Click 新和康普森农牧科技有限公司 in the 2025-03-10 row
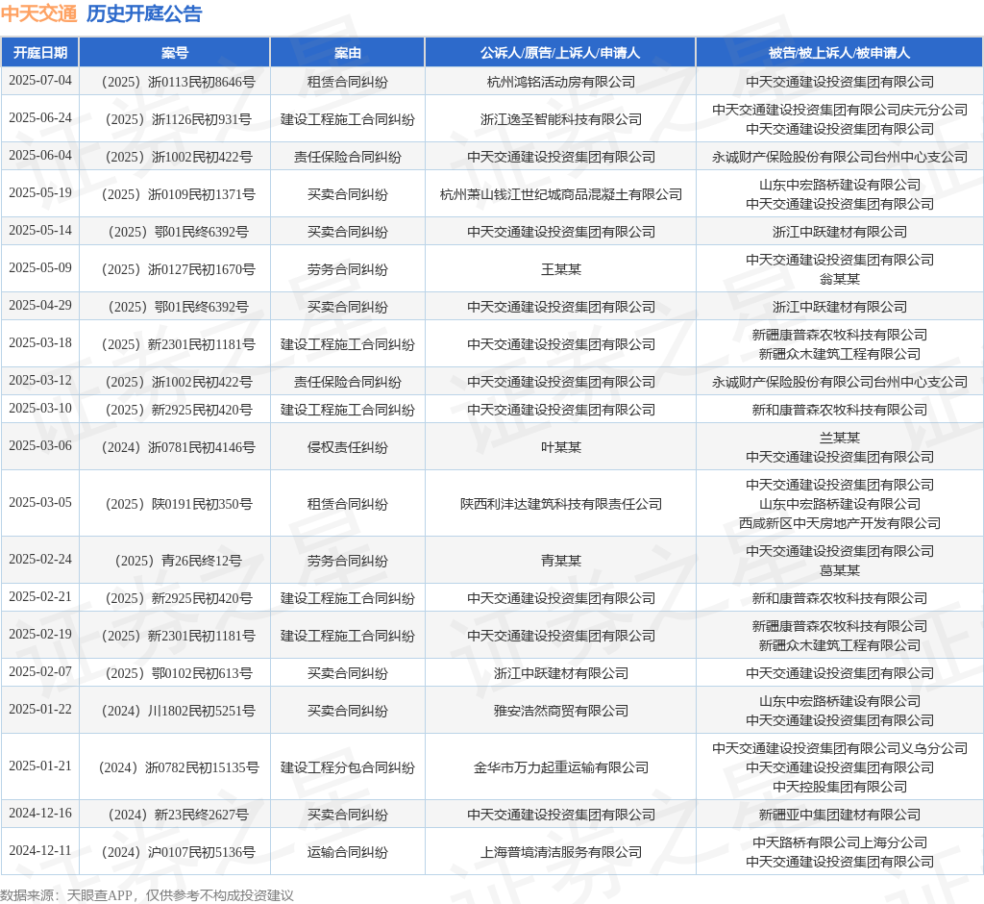The width and height of the screenshot is (984, 904). (840, 410)
